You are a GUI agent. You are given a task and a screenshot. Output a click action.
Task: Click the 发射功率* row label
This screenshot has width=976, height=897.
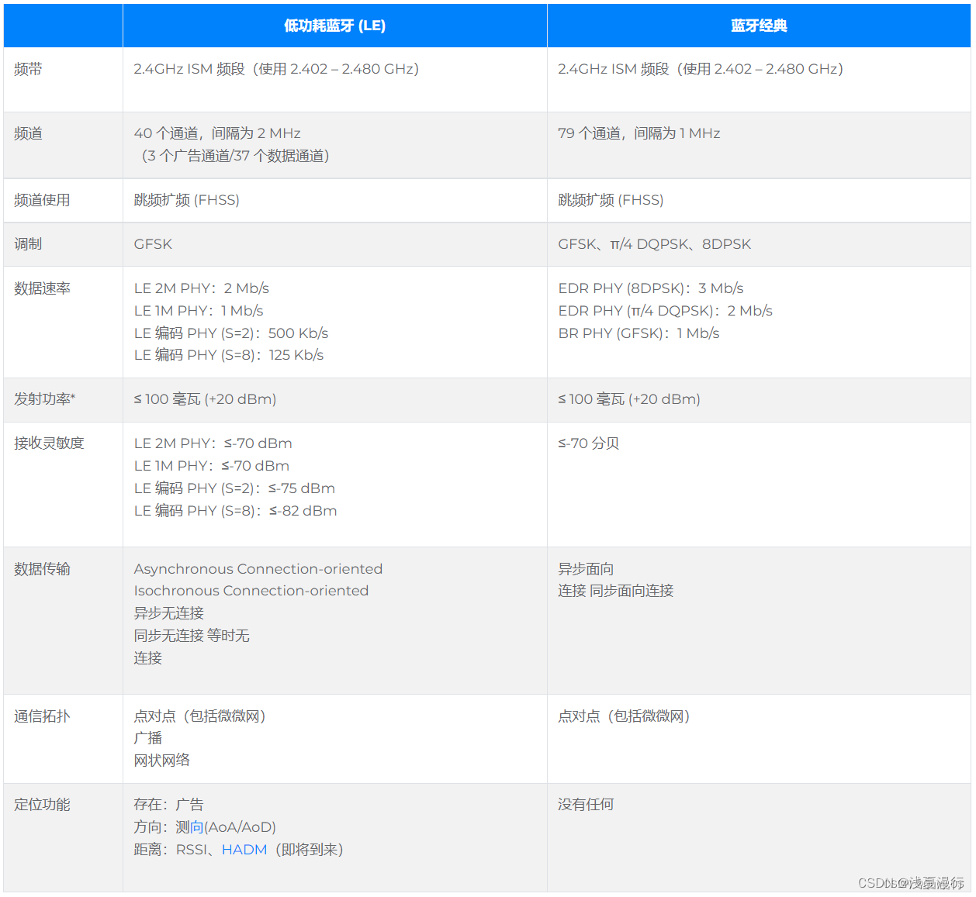(x=45, y=399)
